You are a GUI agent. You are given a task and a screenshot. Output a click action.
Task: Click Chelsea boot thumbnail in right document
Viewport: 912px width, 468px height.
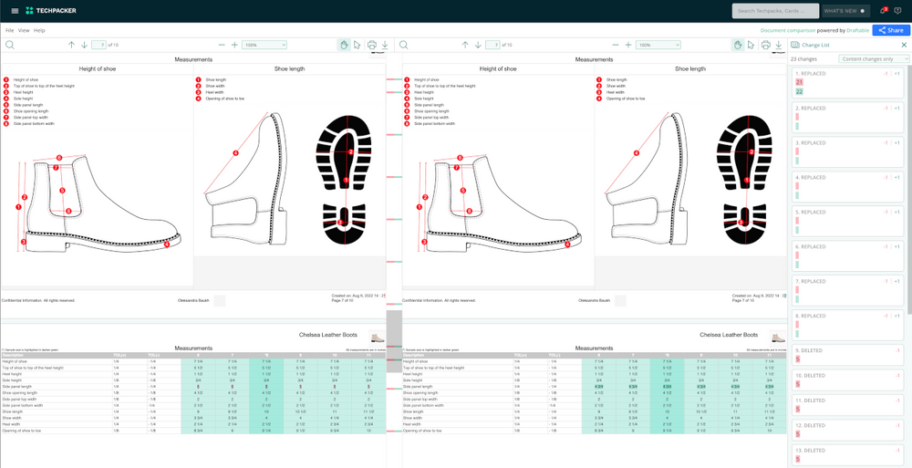(779, 337)
